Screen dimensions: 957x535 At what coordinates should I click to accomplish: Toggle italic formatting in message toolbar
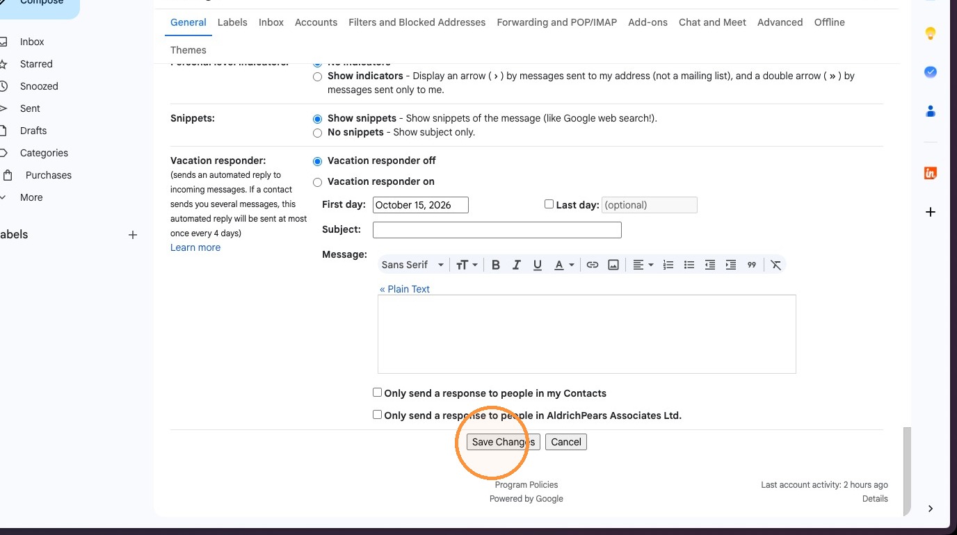[517, 265]
